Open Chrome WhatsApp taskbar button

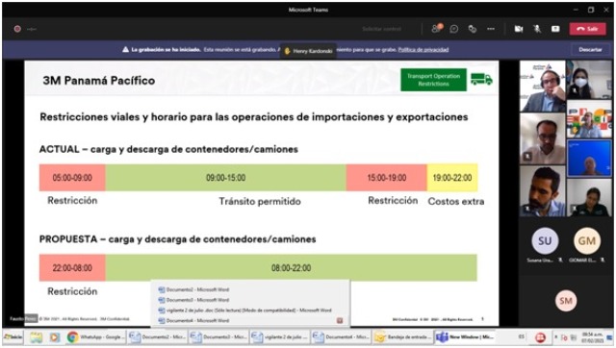[95, 337]
